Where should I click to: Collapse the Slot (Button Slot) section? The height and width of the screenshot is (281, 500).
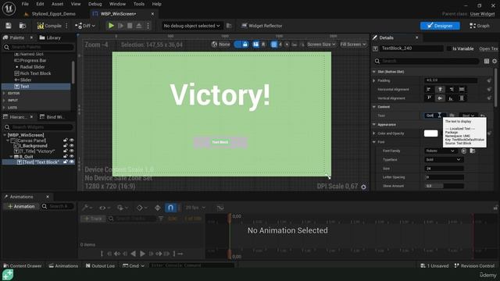pos(374,72)
